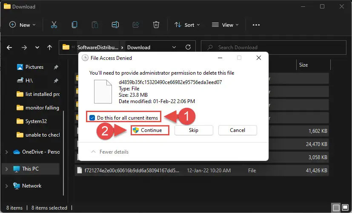Viewport: 352px width, 213px height.
Task: Go up one folder level arrow
Action: pos(50,48)
